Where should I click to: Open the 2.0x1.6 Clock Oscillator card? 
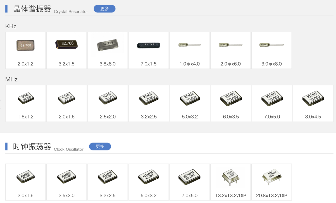pyautogui.click(x=26, y=182)
